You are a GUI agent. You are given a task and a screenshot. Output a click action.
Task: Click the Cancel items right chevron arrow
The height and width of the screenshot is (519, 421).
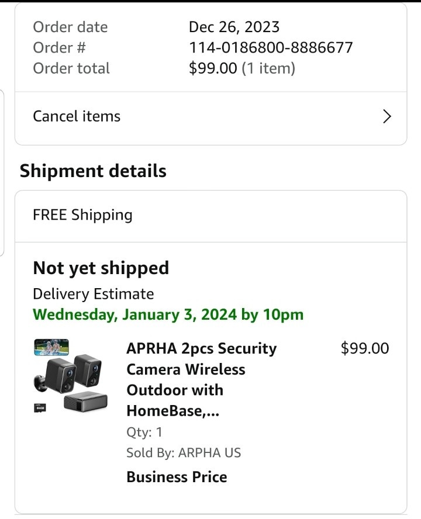[x=386, y=116]
